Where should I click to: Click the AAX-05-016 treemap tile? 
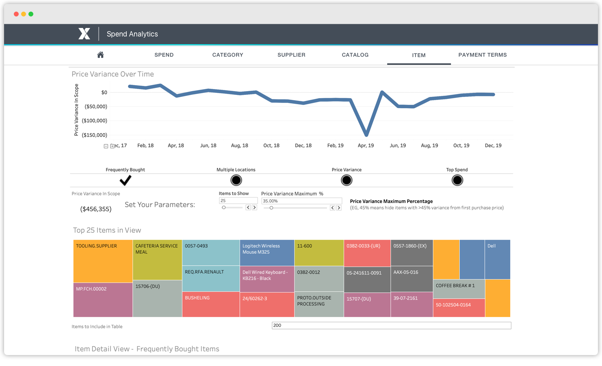pyautogui.click(x=411, y=279)
